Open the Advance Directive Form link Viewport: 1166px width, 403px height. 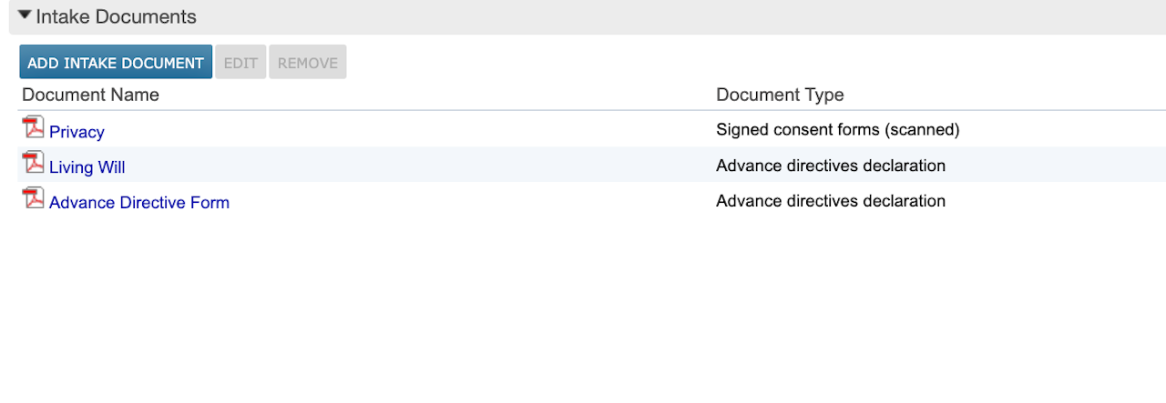point(138,203)
